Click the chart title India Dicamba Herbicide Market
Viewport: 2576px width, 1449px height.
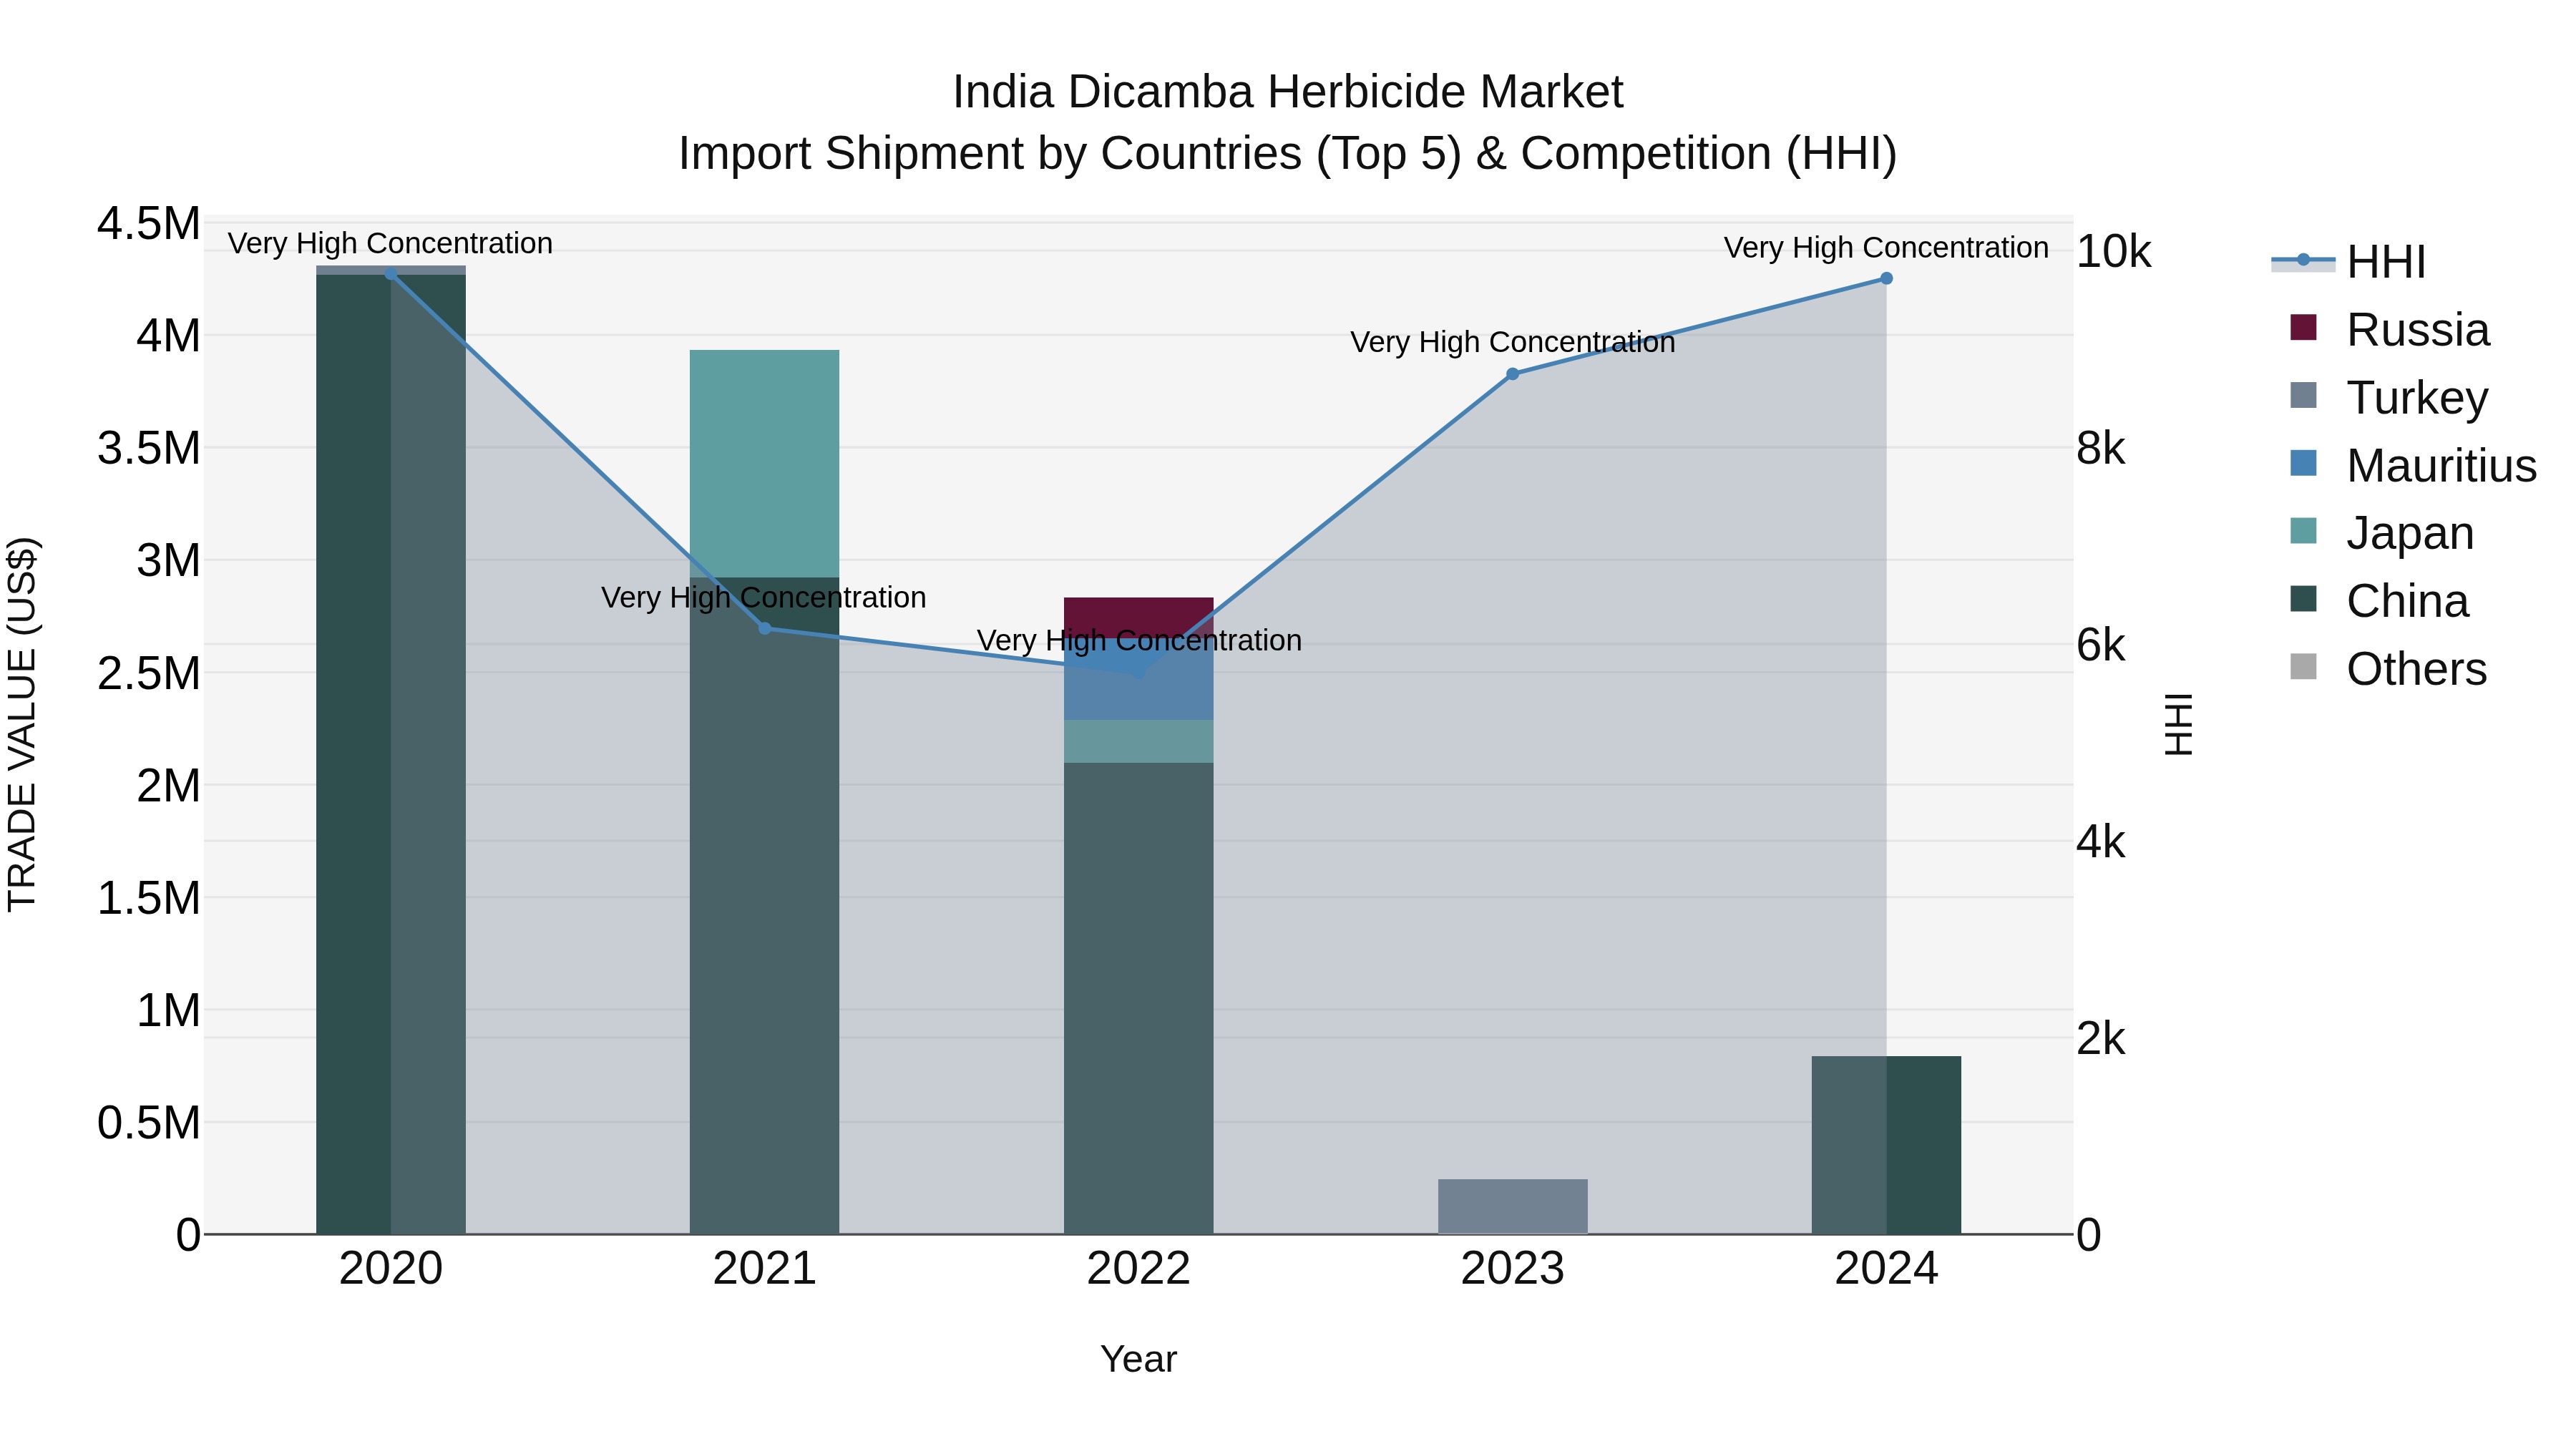click(x=1288, y=92)
